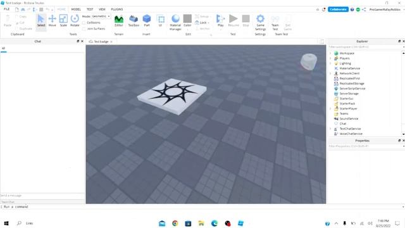Select ServerScriptService in Explorer
The height and width of the screenshot is (228, 405).
(352, 89)
